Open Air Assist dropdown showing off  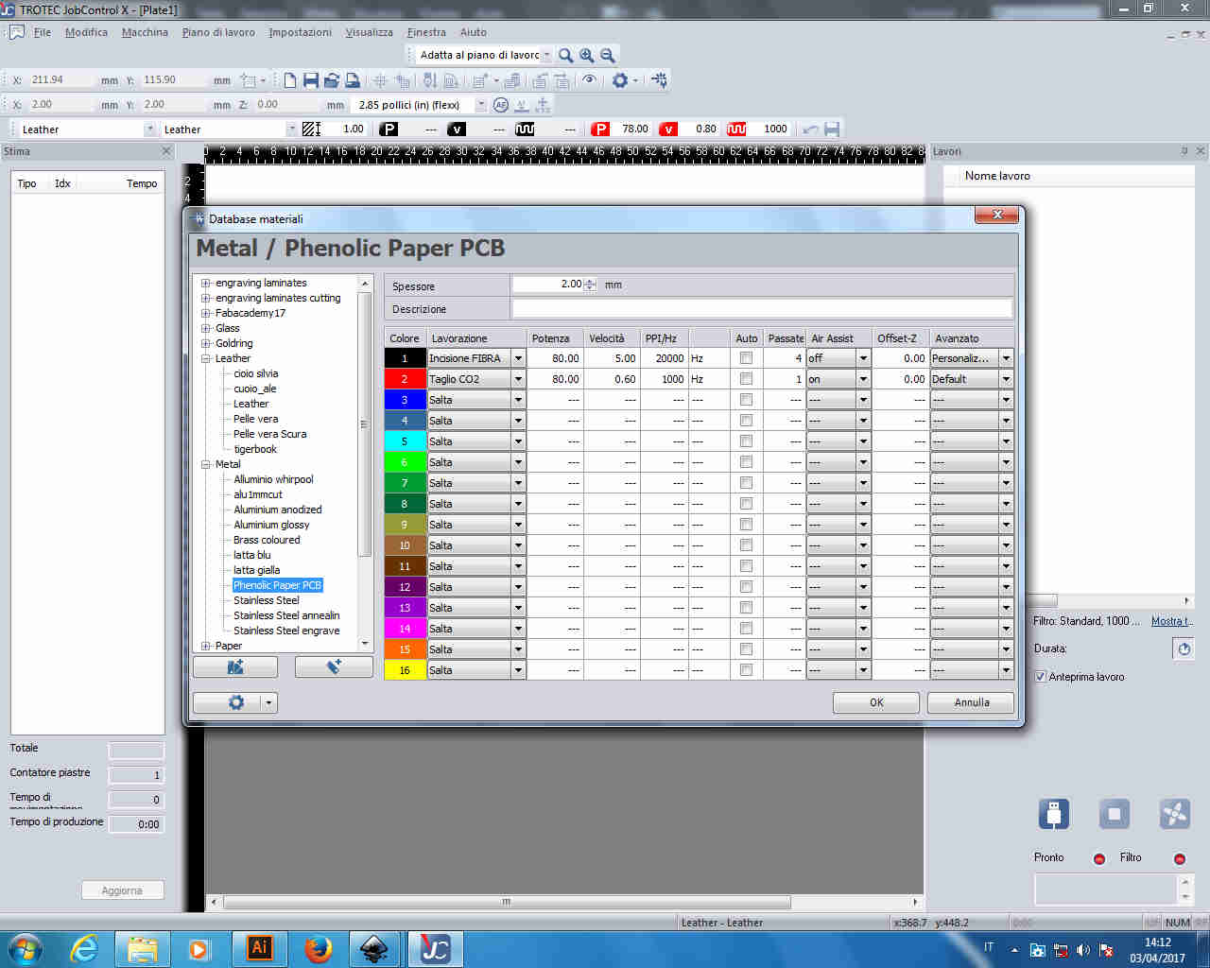pos(863,358)
